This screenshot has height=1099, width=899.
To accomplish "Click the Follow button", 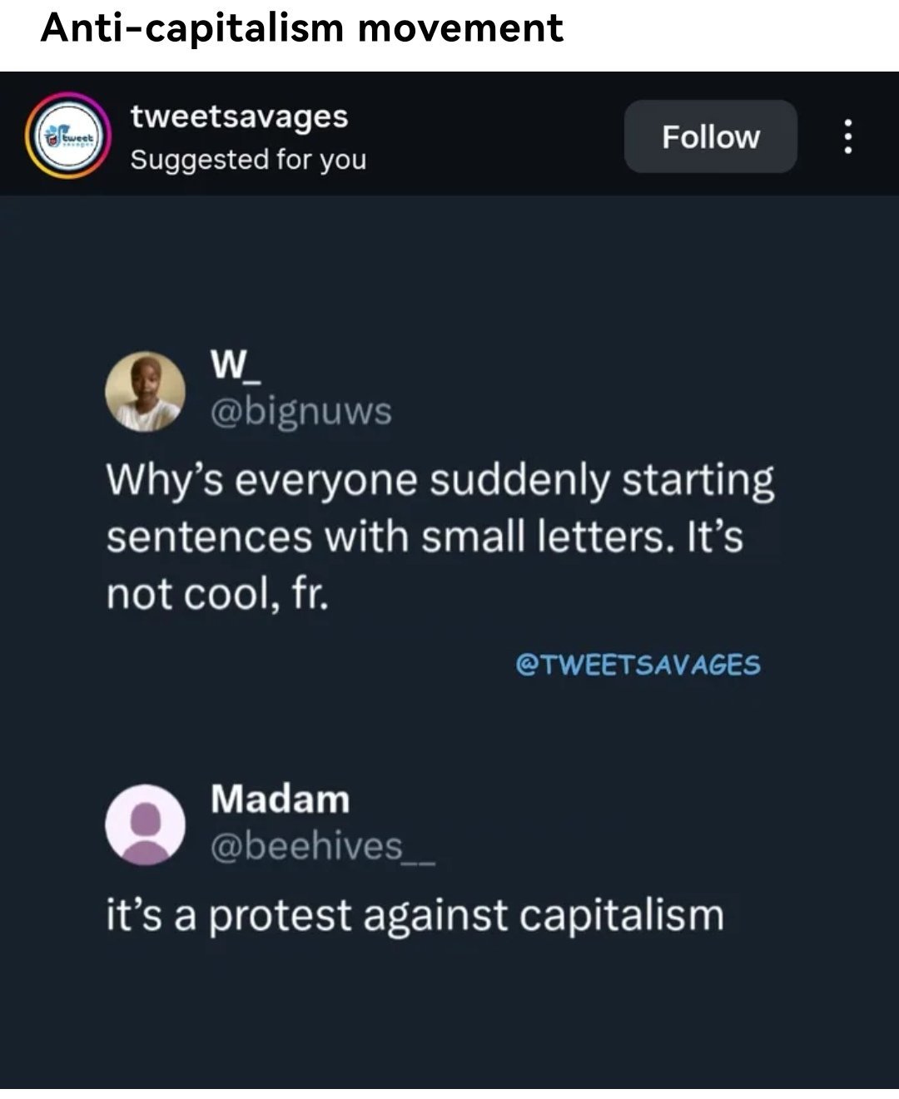I will pos(710,136).
